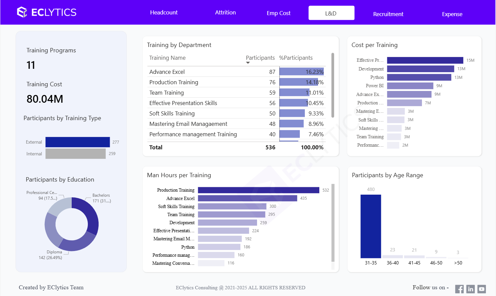Go to the Expense tab
Viewport: 496px width, 296px height.
pos(452,14)
